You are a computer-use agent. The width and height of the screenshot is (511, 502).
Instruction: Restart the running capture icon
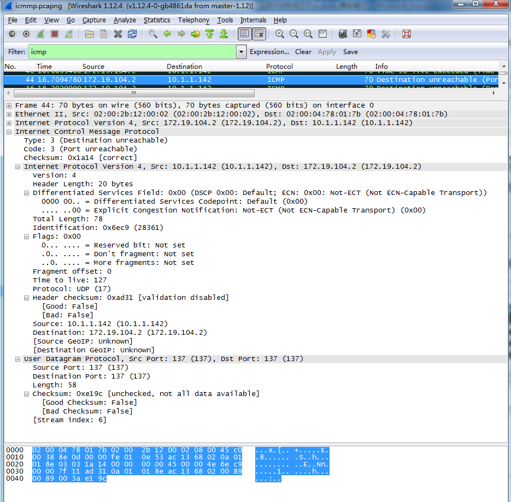coord(69,34)
